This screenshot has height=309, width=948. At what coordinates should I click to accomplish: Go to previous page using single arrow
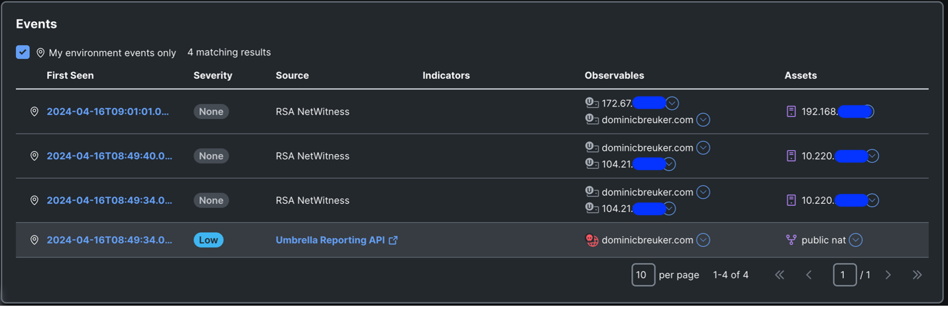point(809,275)
